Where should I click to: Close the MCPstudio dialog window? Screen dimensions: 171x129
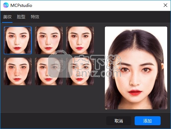pos(165,5)
